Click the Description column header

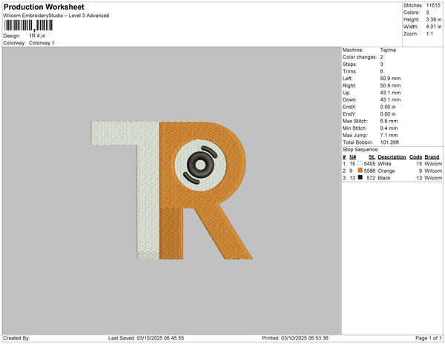[392, 157]
